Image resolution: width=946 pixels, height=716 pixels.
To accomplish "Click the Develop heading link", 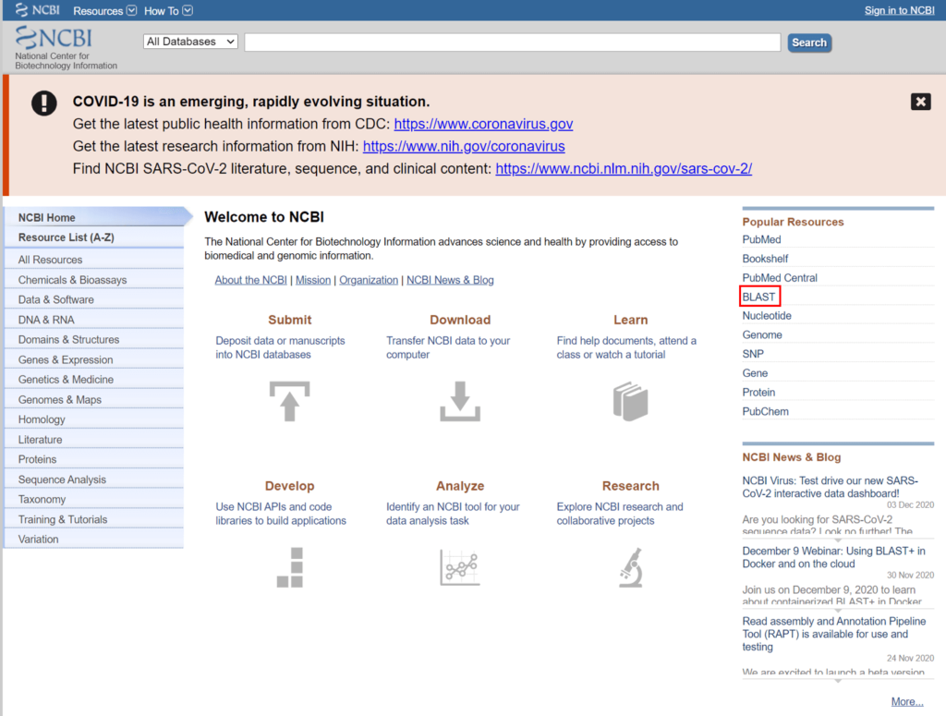I will pyautogui.click(x=289, y=486).
